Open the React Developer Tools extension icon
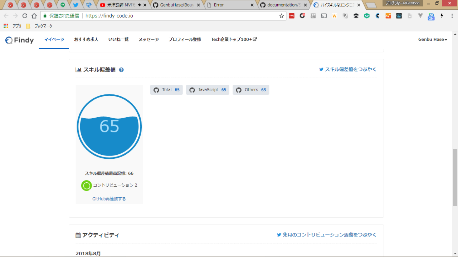This screenshot has width=458, height=257. point(399,16)
